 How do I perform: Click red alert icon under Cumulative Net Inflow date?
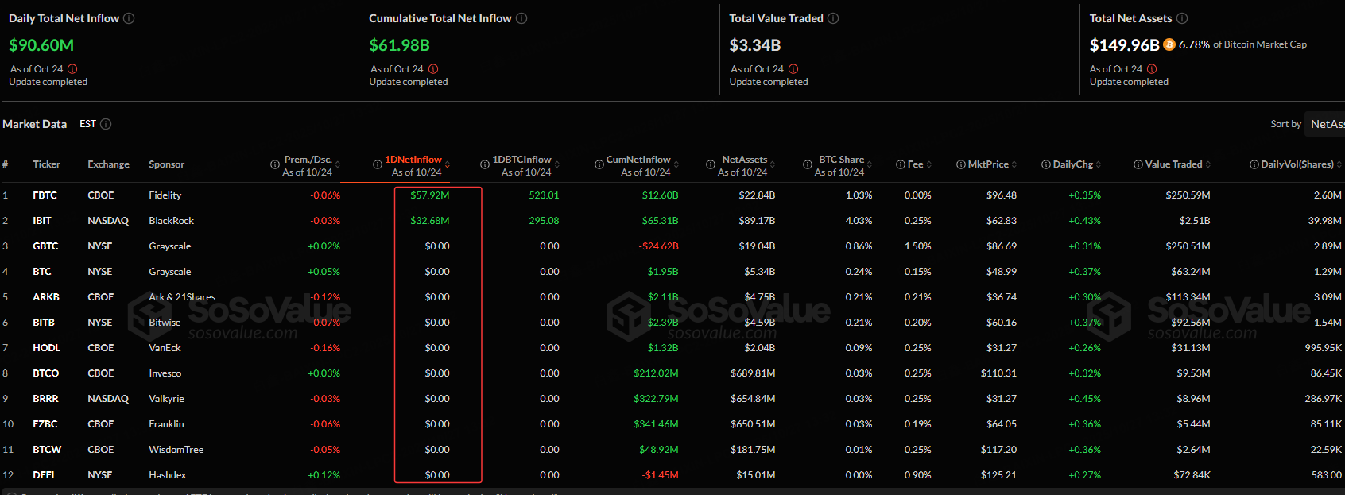click(433, 69)
